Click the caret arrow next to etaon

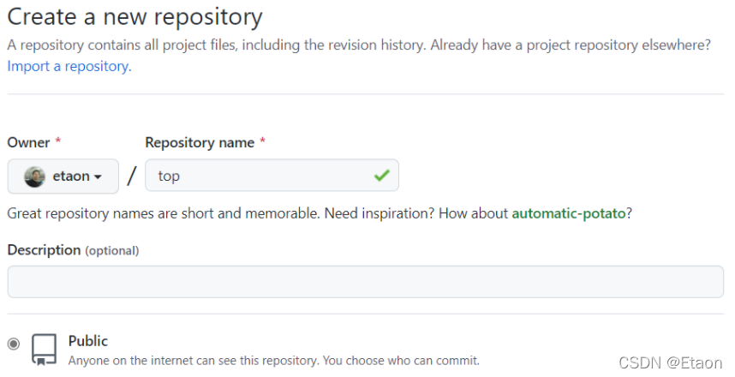pos(99,177)
